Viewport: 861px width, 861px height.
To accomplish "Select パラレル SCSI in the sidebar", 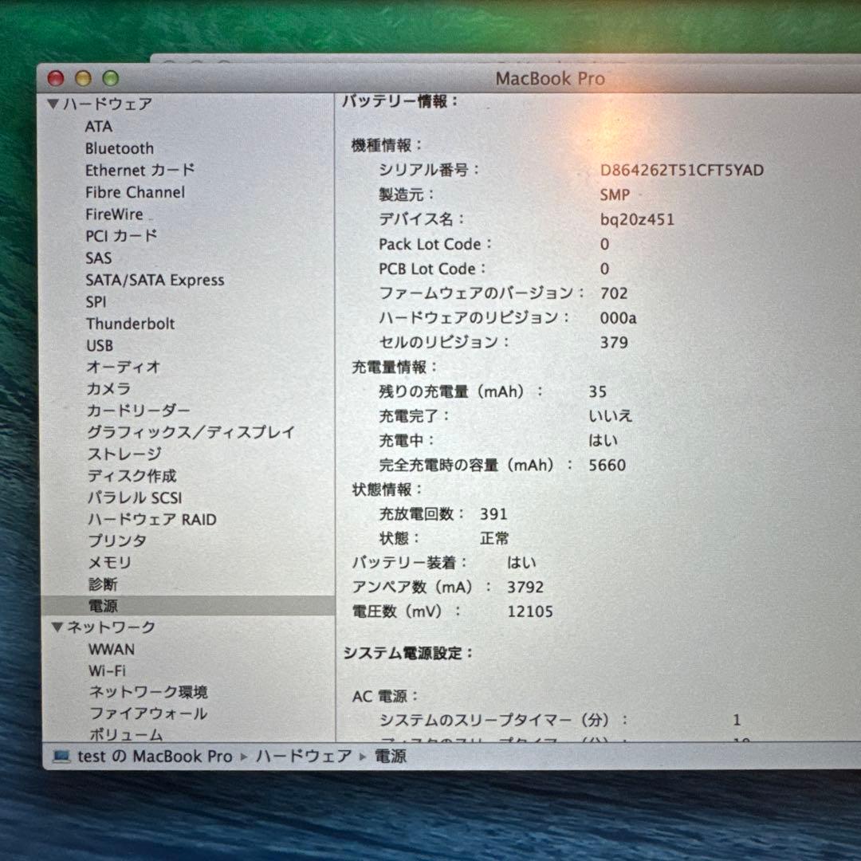I will pos(135,497).
